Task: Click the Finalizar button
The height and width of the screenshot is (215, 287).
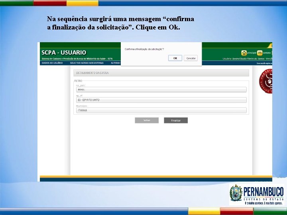Action: 176,120
